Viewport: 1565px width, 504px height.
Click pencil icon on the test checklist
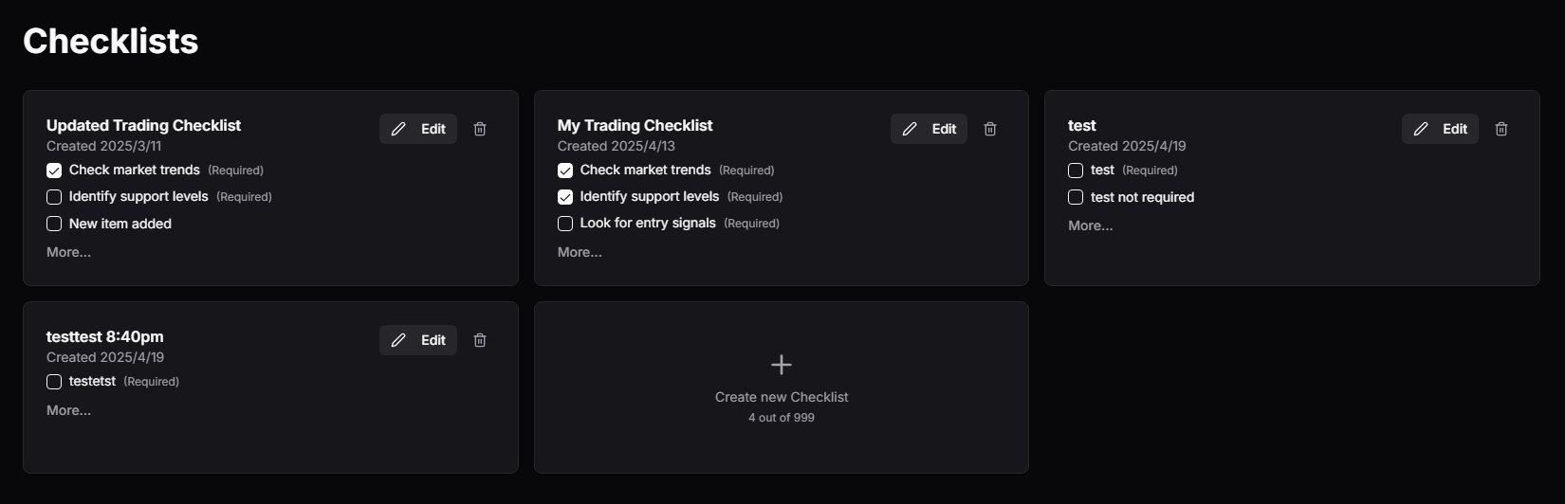coord(1421,129)
